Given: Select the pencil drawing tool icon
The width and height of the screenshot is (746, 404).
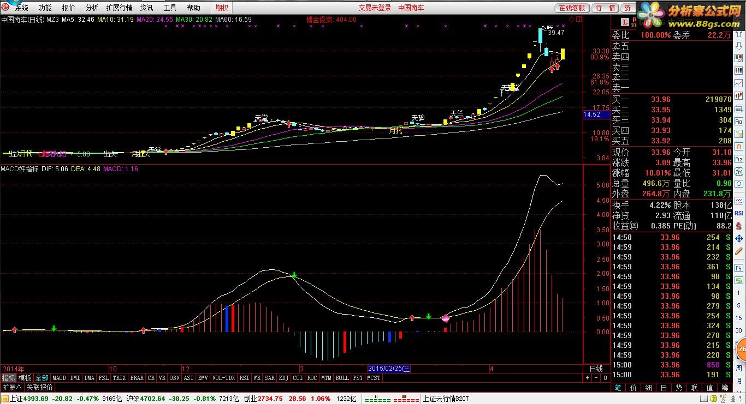Looking at the screenshot, I should tap(739, 251).
